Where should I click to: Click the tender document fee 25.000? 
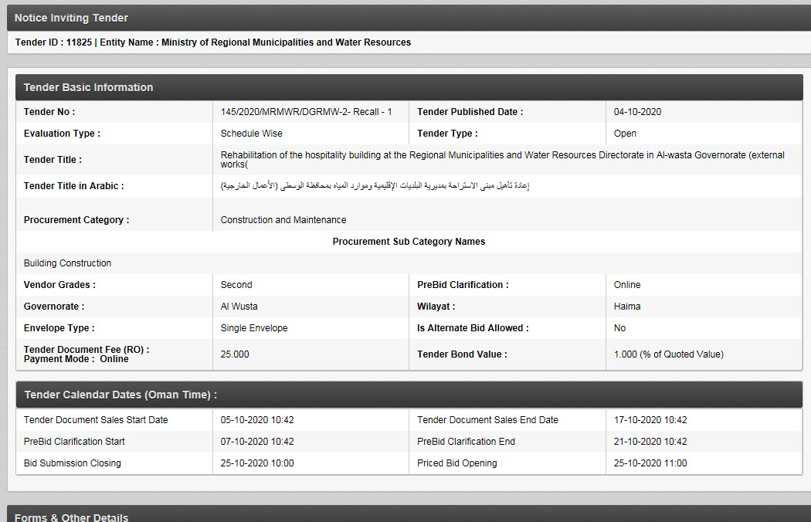click(x=235, y=354)
